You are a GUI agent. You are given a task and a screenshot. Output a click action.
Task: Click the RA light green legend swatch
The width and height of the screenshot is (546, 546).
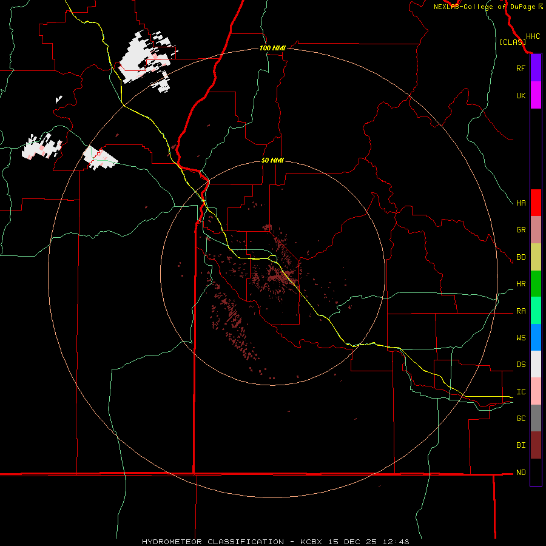[536, 311]
